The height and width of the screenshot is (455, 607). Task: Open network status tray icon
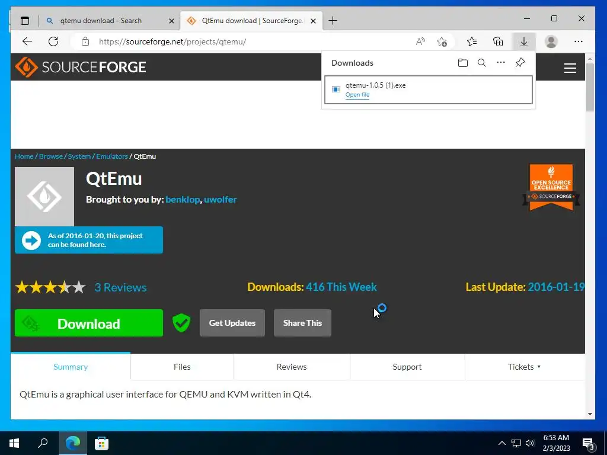(516, 443)
